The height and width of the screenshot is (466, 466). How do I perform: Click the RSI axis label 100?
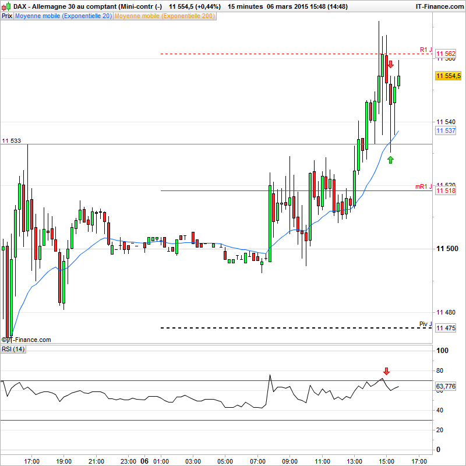point(442,351)
